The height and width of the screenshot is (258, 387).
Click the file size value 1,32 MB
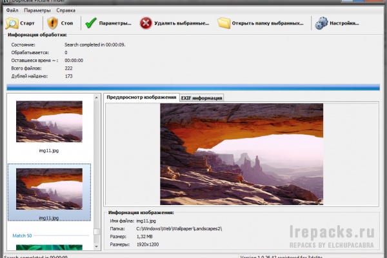point(144,237)
